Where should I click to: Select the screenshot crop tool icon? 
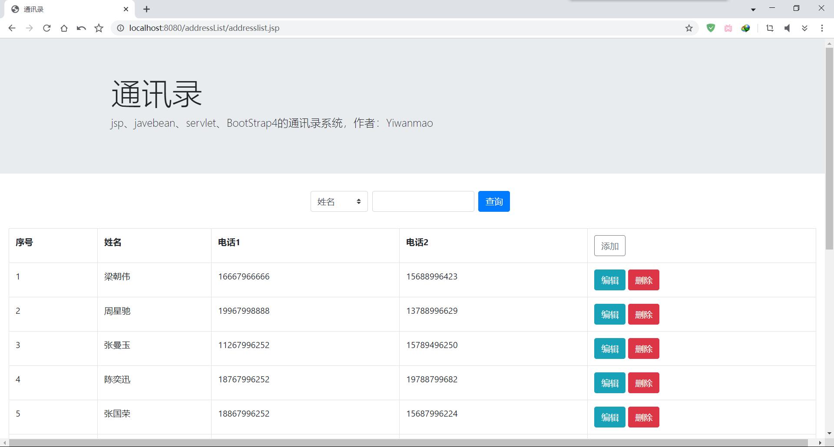pyautogui.click(x=770, y=28)
